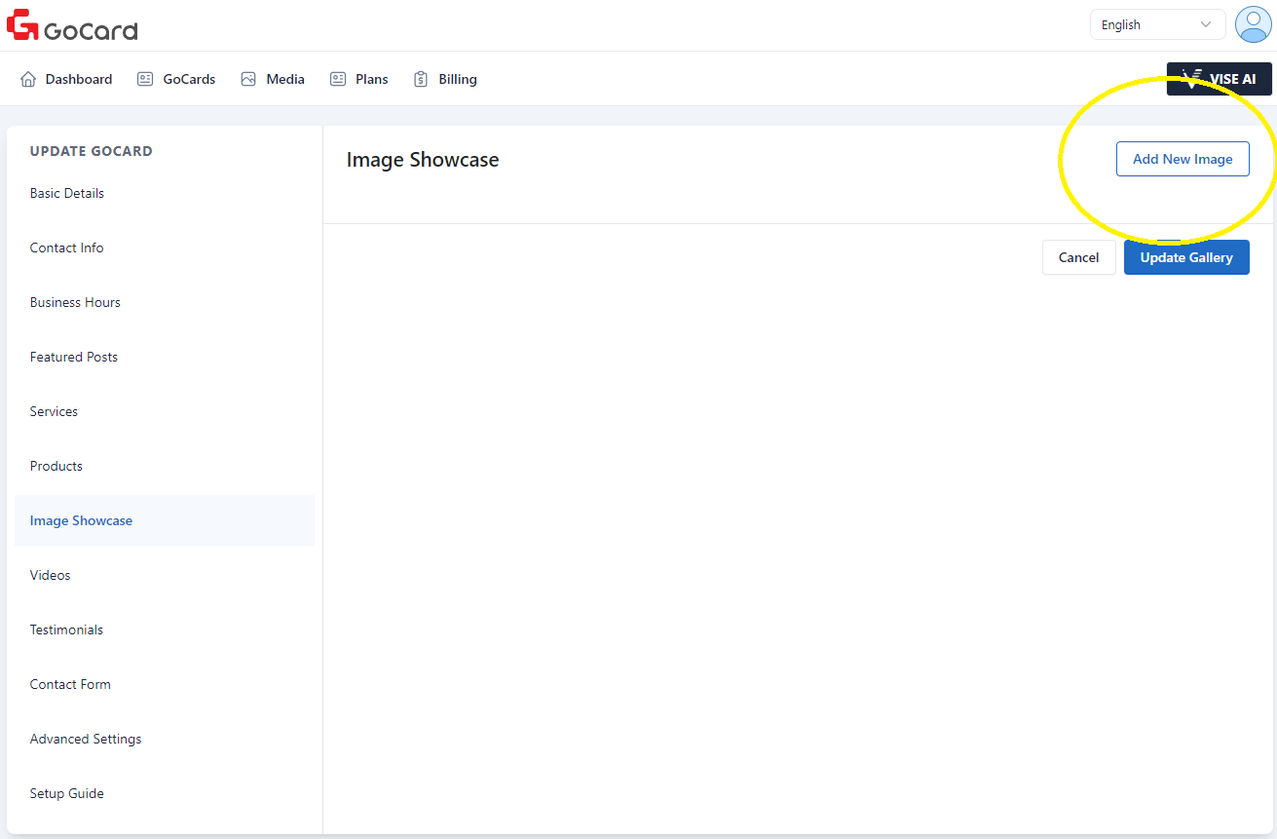This screenshot has width=1277, height=839.
Task: Switch to Testimonials section
Action: (66, 629)
